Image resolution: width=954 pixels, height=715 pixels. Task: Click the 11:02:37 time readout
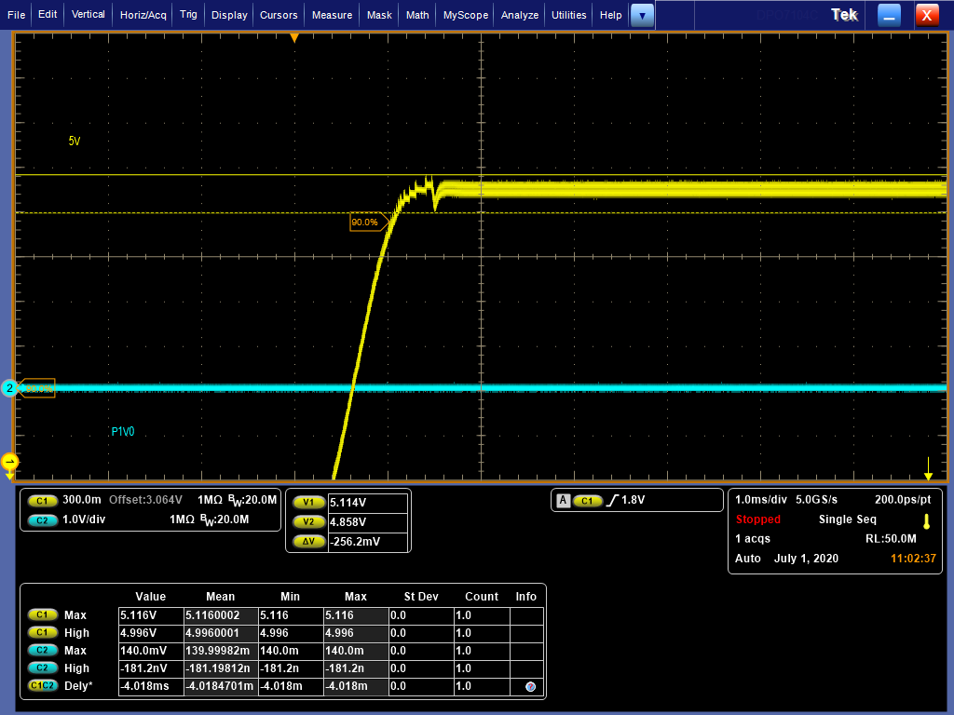tap(913, 559)
